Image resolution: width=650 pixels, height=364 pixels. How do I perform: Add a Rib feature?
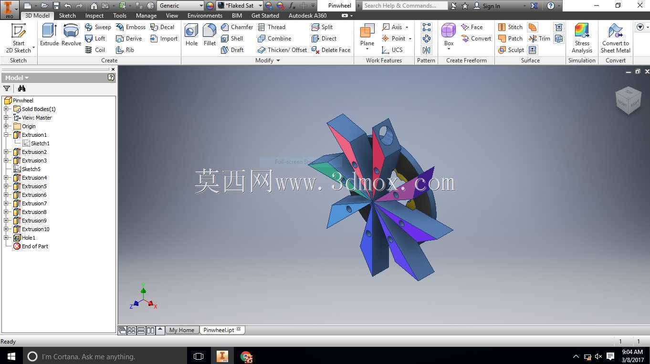tap(125, 50)
